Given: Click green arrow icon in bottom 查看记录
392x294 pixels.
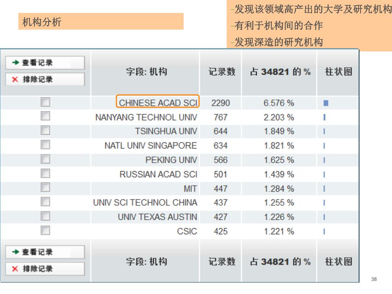Looking at the screenshot, I should tap(15, 252).
